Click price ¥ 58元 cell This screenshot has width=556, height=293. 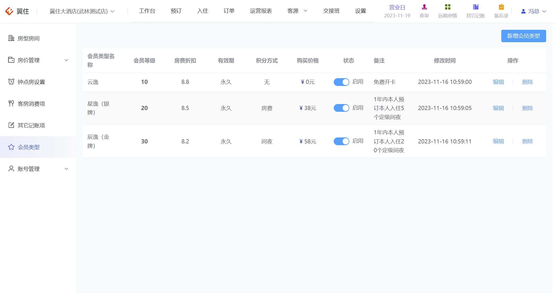point(308,141)
